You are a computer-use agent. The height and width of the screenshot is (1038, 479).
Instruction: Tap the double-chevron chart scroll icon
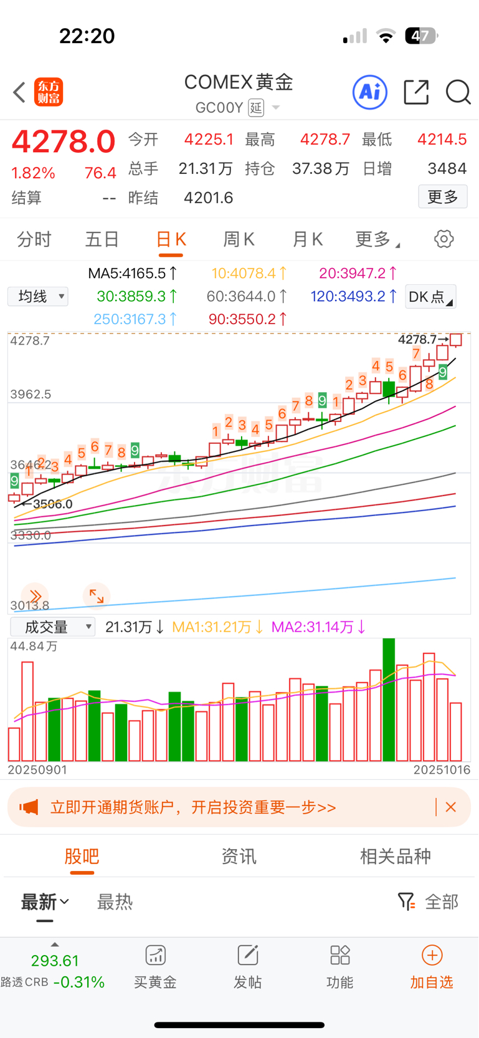tap(35, 595)
